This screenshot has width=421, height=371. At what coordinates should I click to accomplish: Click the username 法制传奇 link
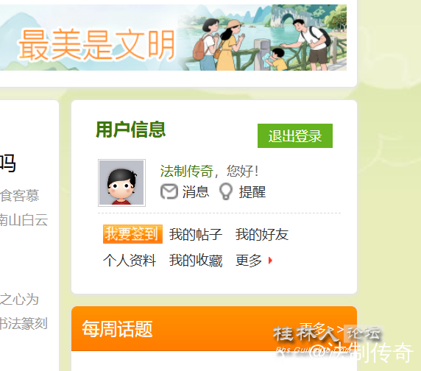(x=187, y=171)
